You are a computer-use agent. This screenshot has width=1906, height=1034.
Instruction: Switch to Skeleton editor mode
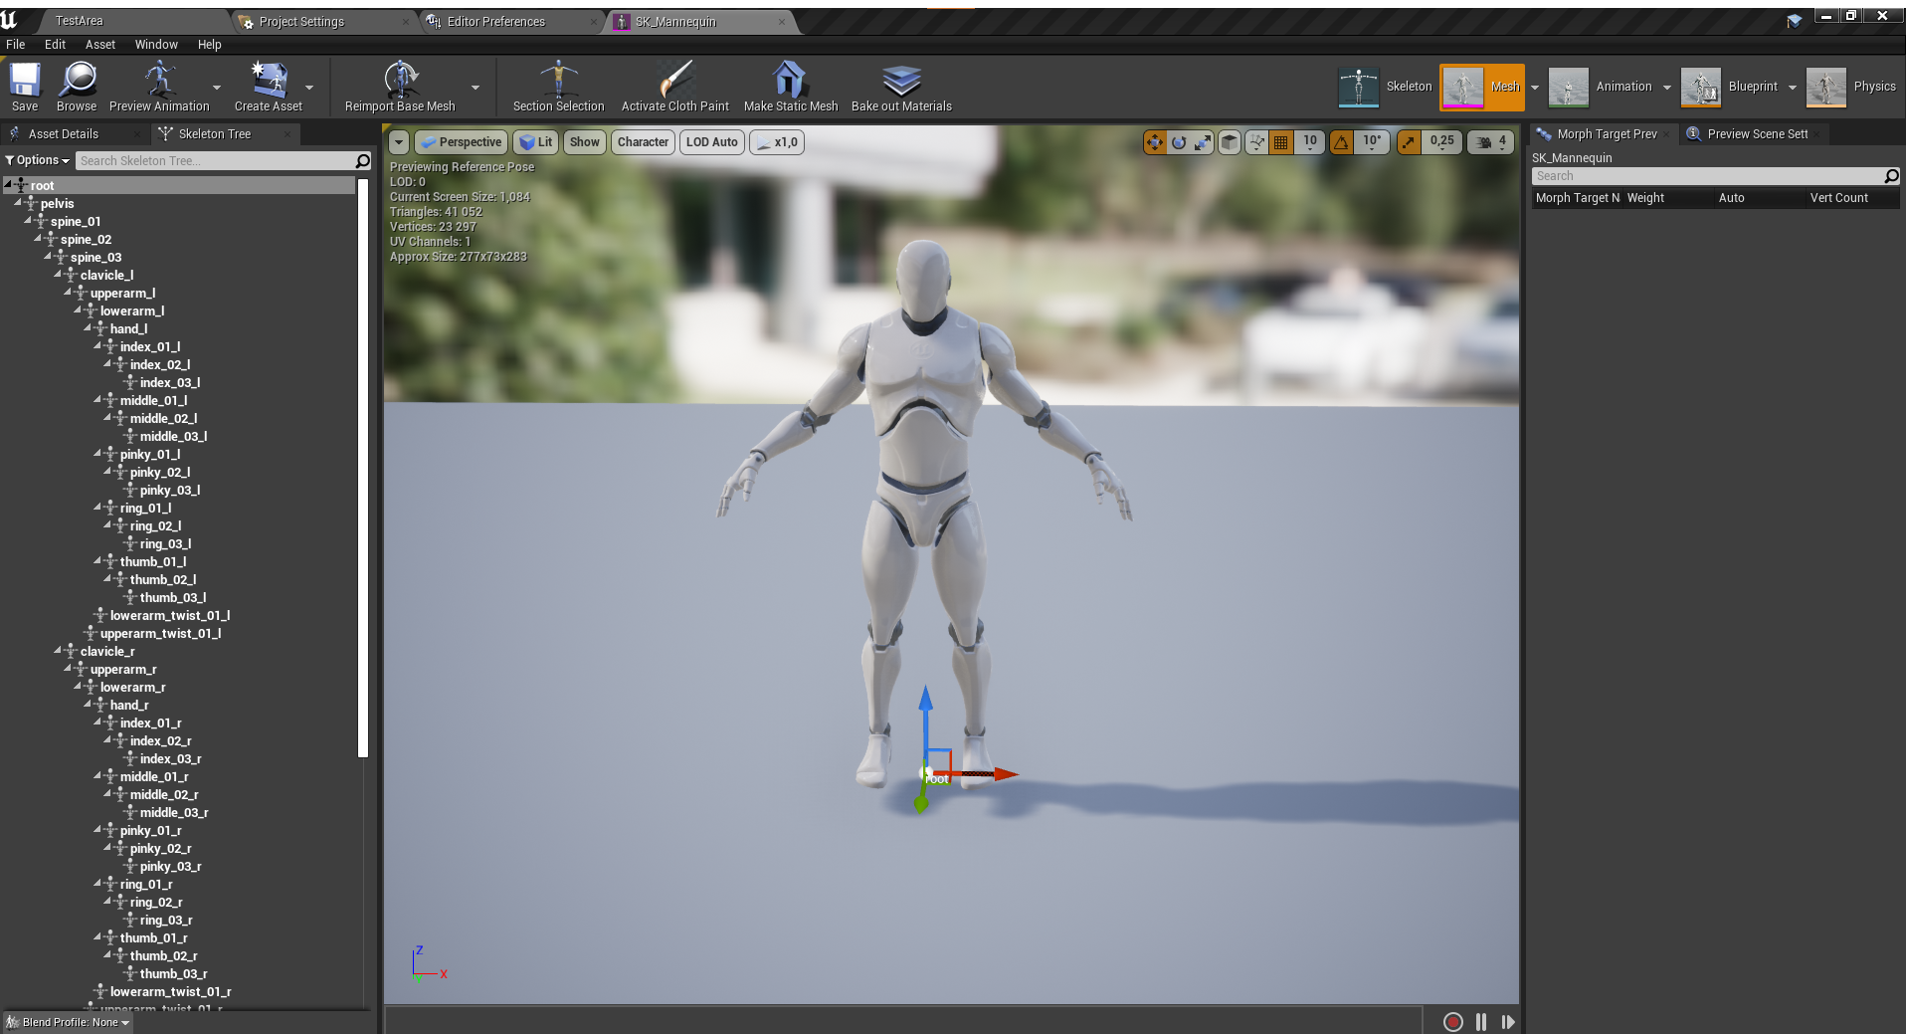(x=1385, y=87)
